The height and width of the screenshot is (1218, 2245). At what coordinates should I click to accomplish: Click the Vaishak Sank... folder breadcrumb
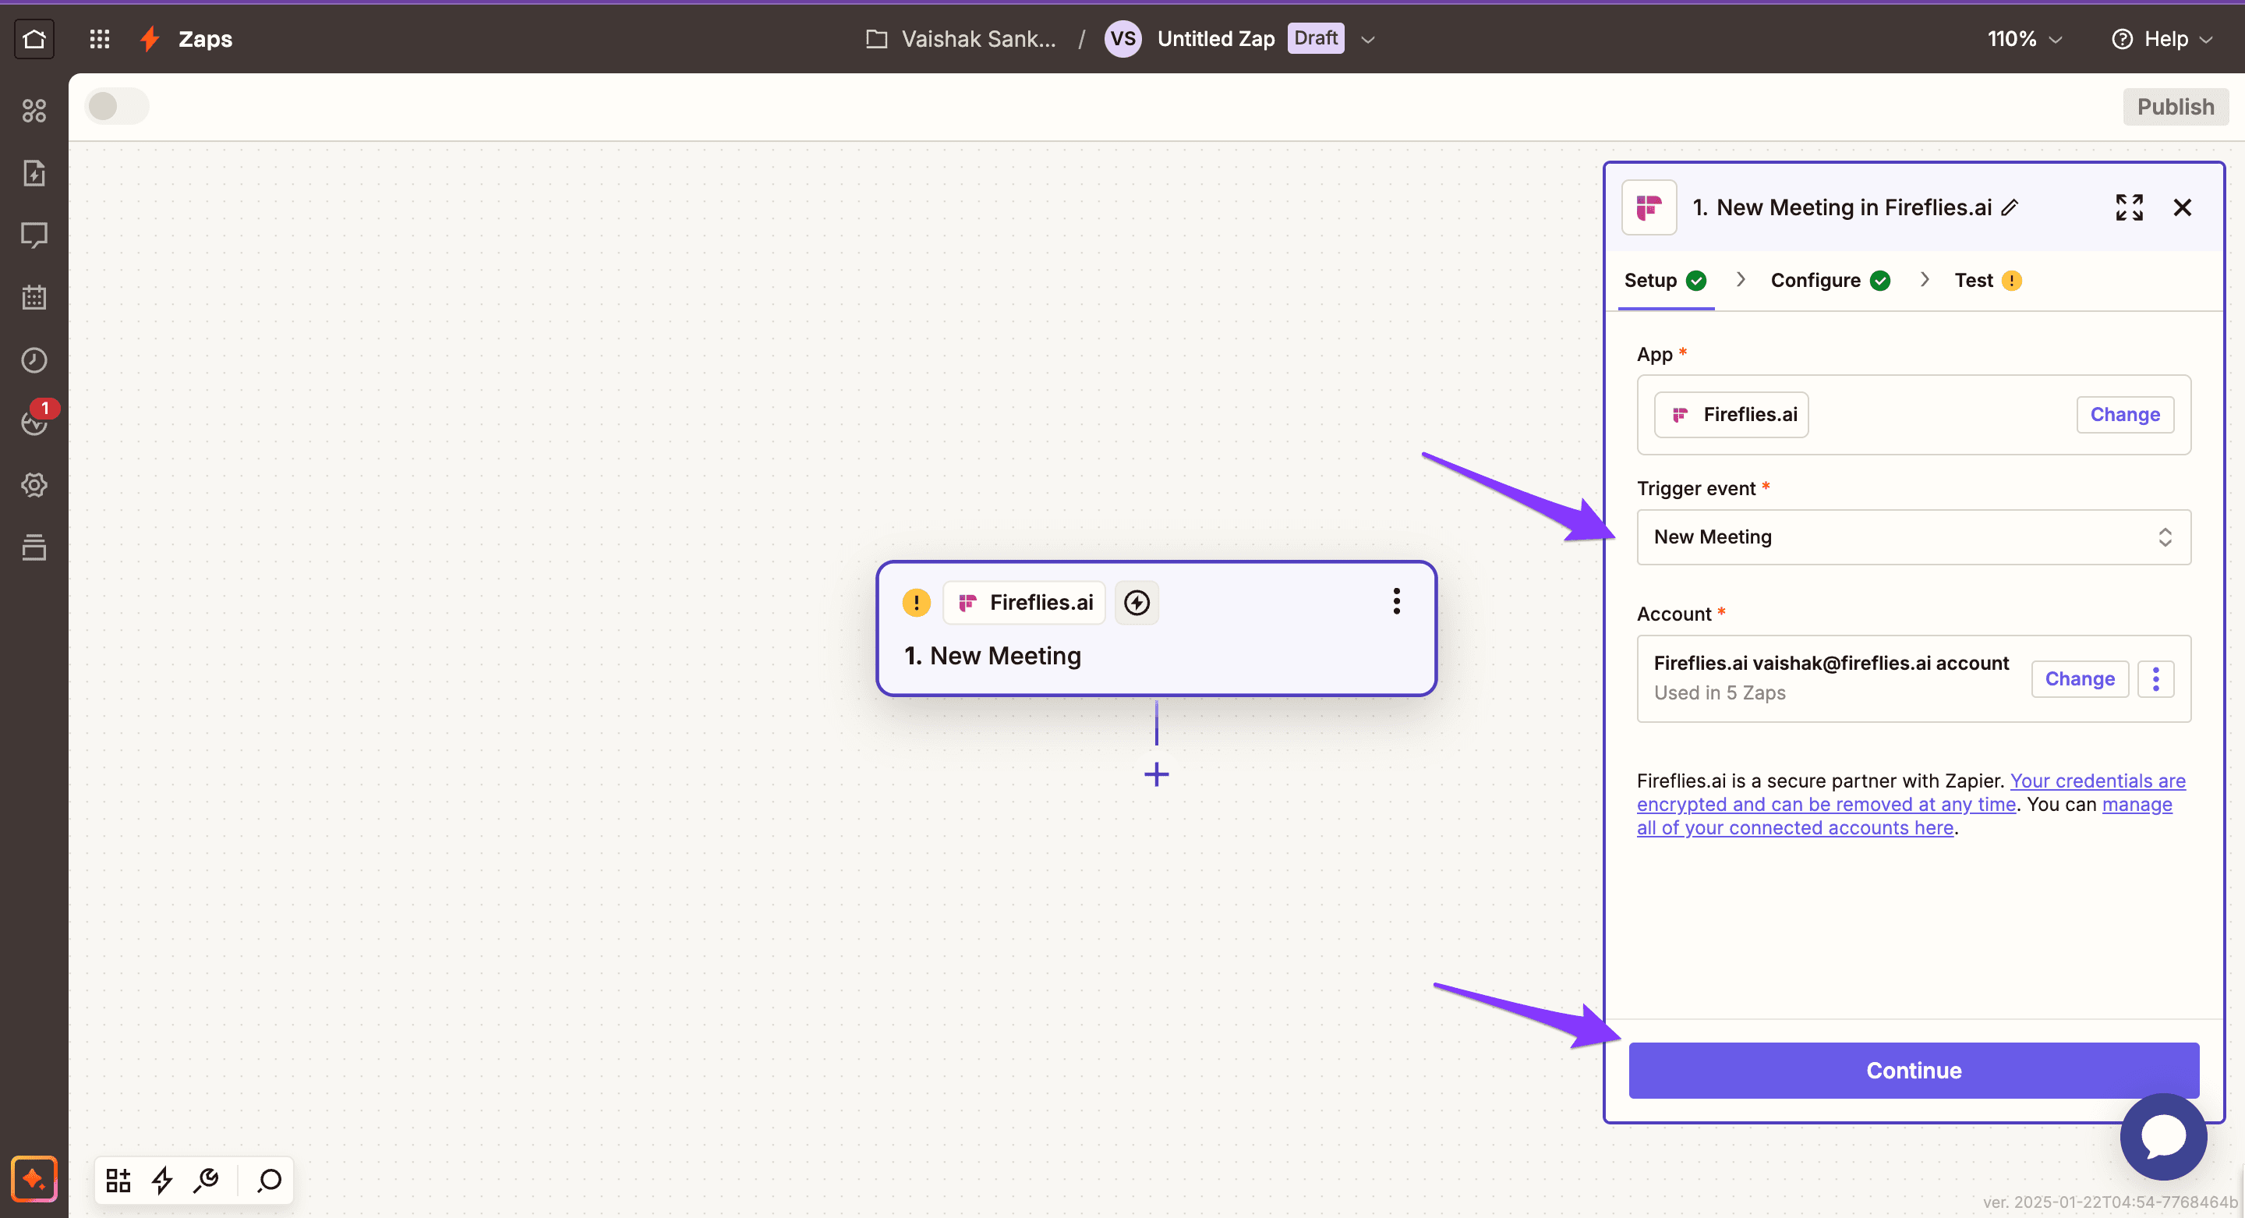click(978, 39)
